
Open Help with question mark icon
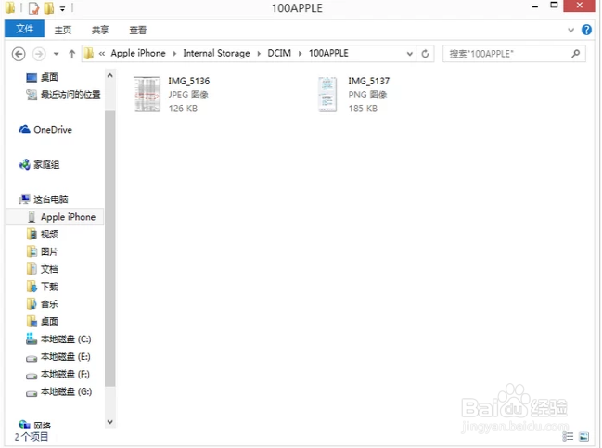[x=586, y=30]
